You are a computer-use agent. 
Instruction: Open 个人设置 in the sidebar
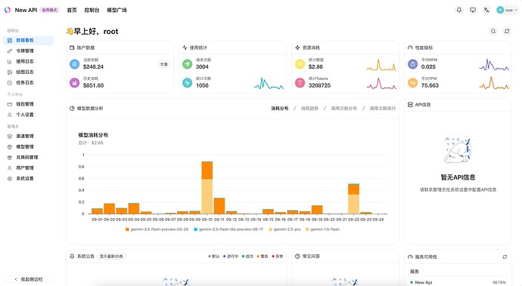coord(28,115)
